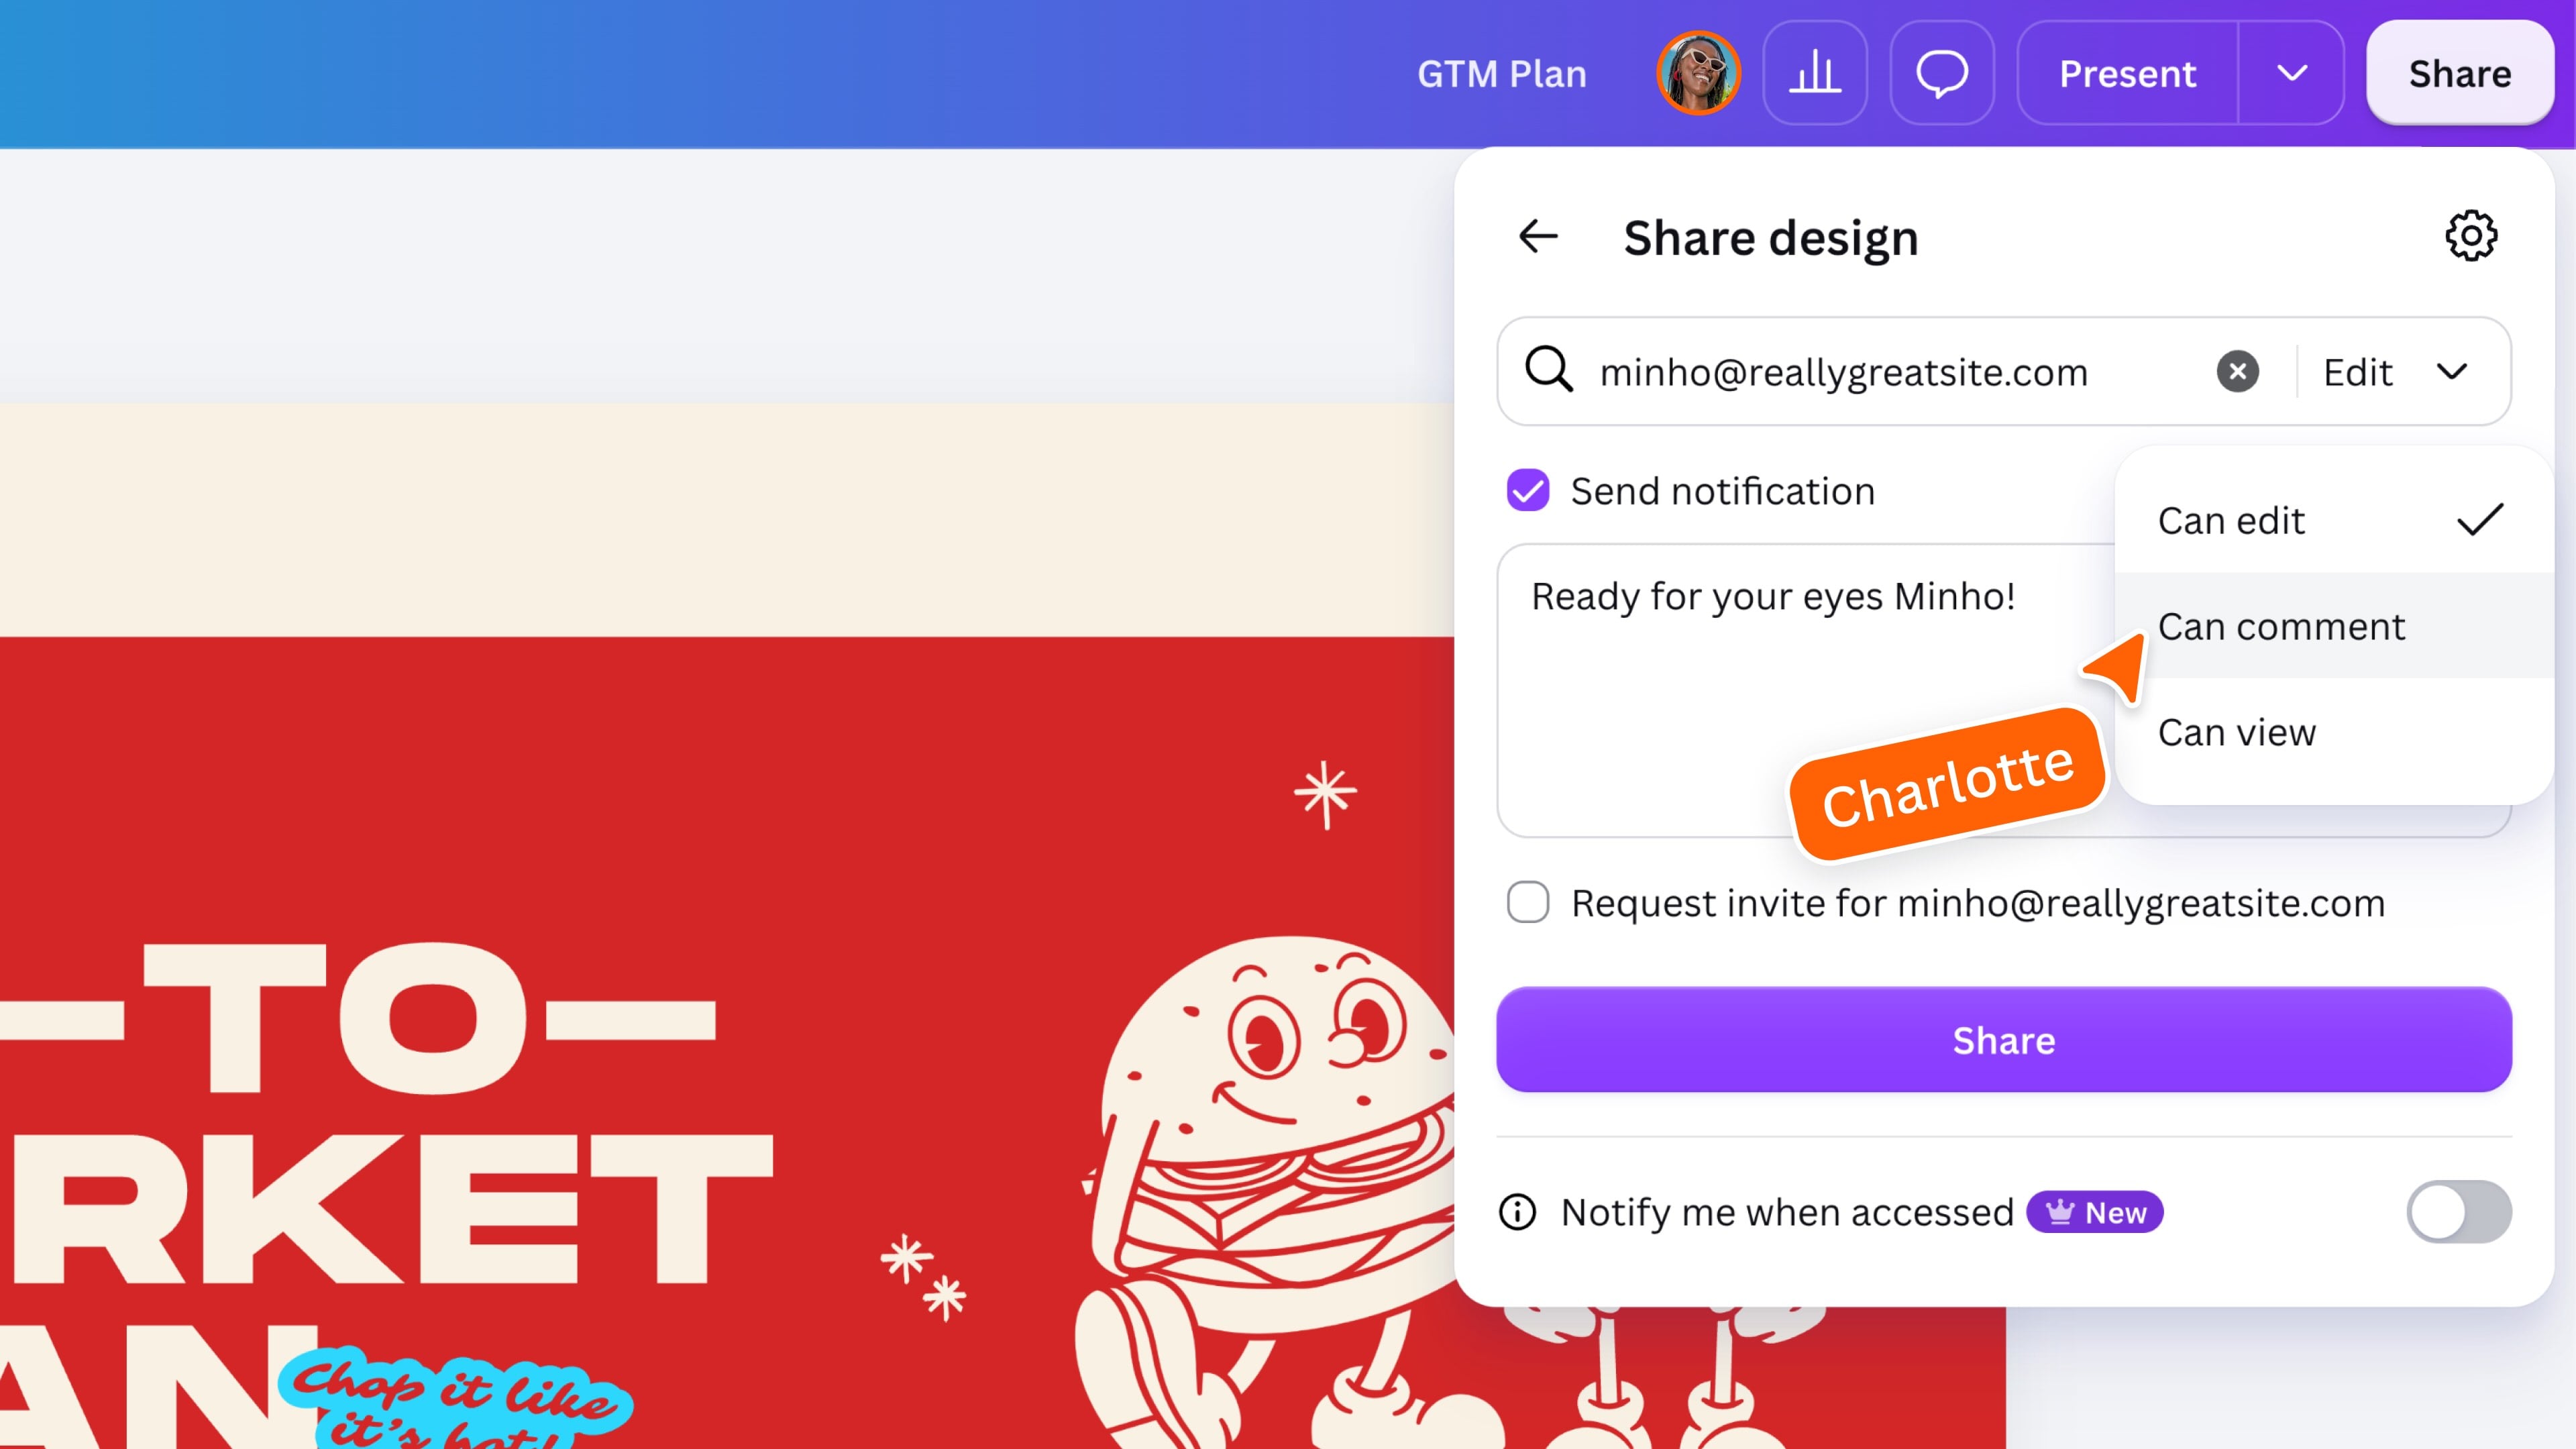Check Request invite for minho checkbox
This screenshot has width=2576, height=1449.
[x=1528, y=903]
